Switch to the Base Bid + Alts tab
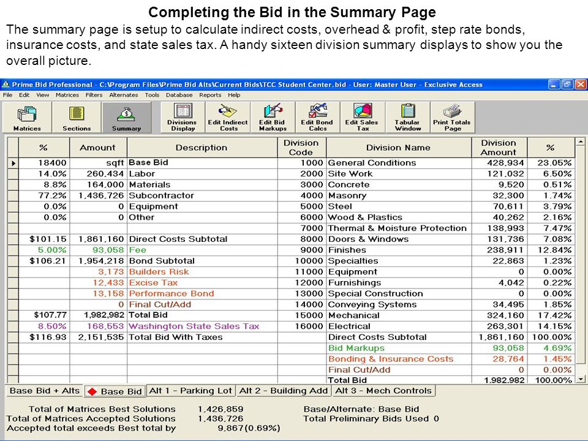Screen dimensions: 588x441 pos(45,391)
